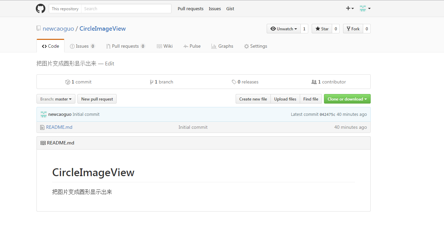Open Initial commit message in file row

tap(193, 127)
